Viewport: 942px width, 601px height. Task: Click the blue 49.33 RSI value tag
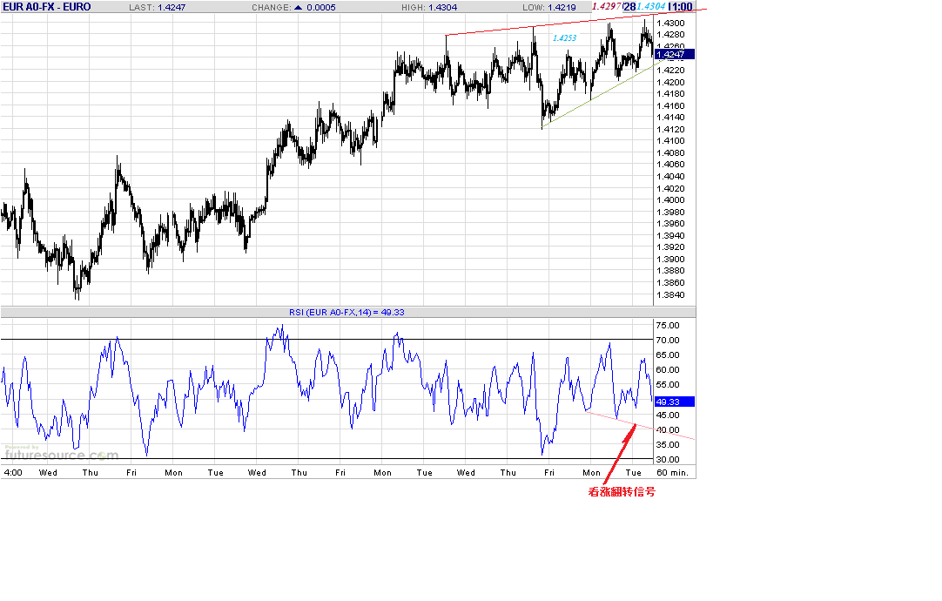(674, 402)
